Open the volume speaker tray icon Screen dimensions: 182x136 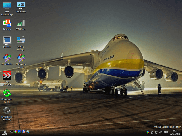pos(161,132)
